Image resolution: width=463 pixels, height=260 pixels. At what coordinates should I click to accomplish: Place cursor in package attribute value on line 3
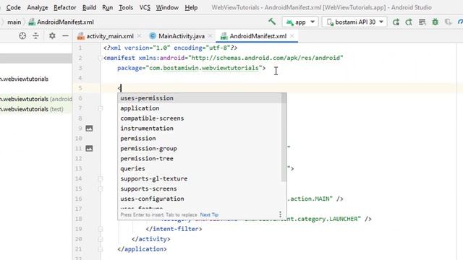click(204, 68)
